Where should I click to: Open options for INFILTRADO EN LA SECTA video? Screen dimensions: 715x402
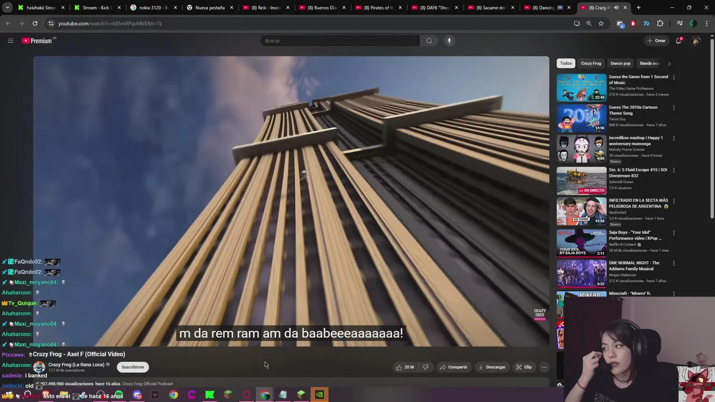674,200
